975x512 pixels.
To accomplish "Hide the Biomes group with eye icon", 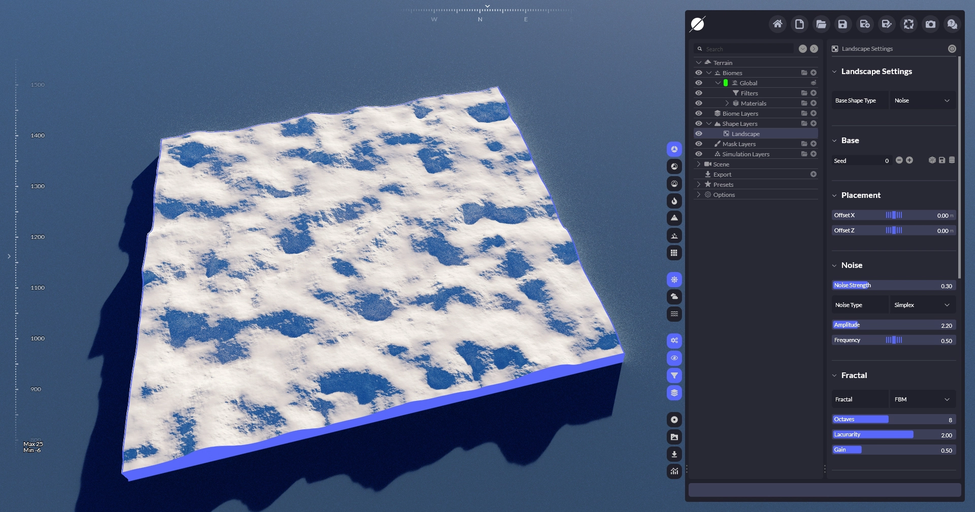I will 699,73.
